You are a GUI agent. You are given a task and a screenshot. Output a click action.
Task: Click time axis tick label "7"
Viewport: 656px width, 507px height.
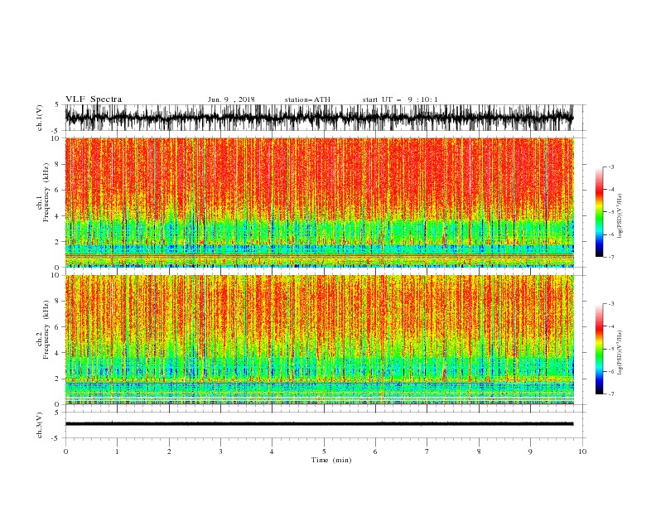pos(427,451)
